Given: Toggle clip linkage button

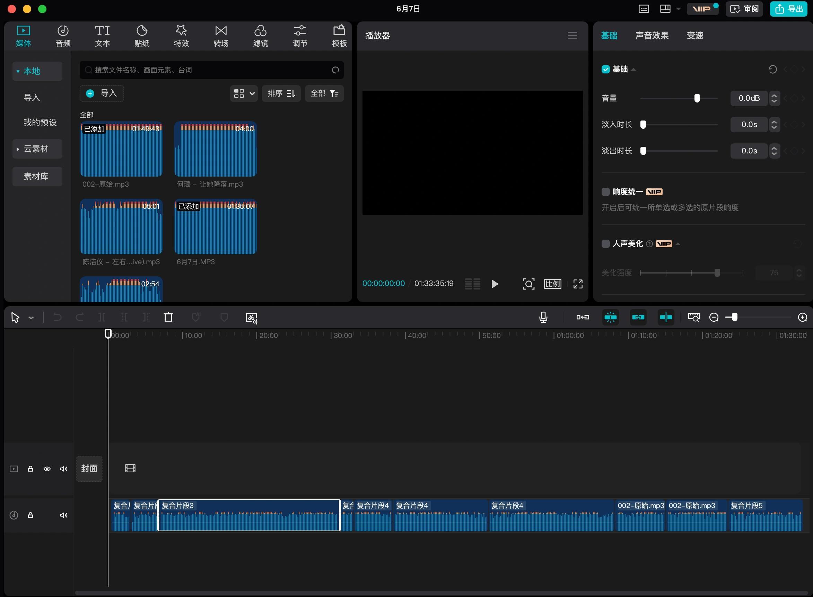Looking at the screenshot, I should tap(638, 318).
